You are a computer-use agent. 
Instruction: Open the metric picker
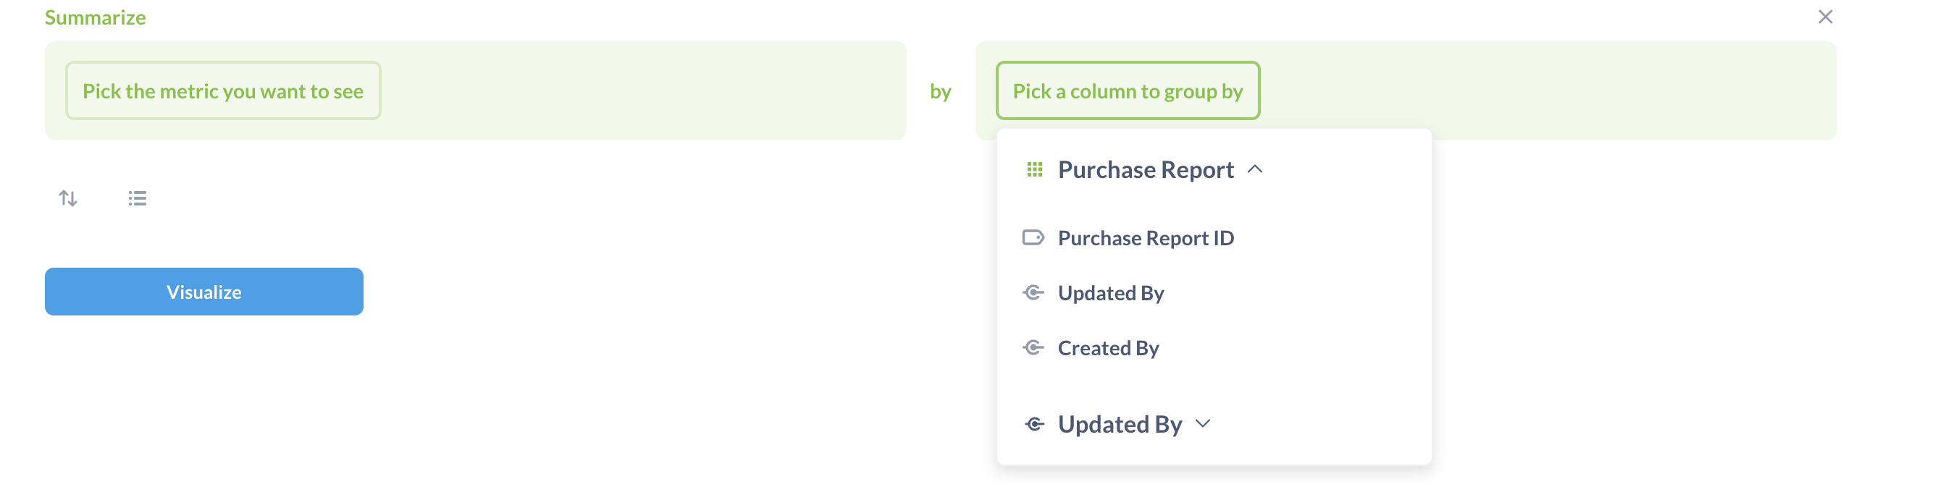[222, 90]
